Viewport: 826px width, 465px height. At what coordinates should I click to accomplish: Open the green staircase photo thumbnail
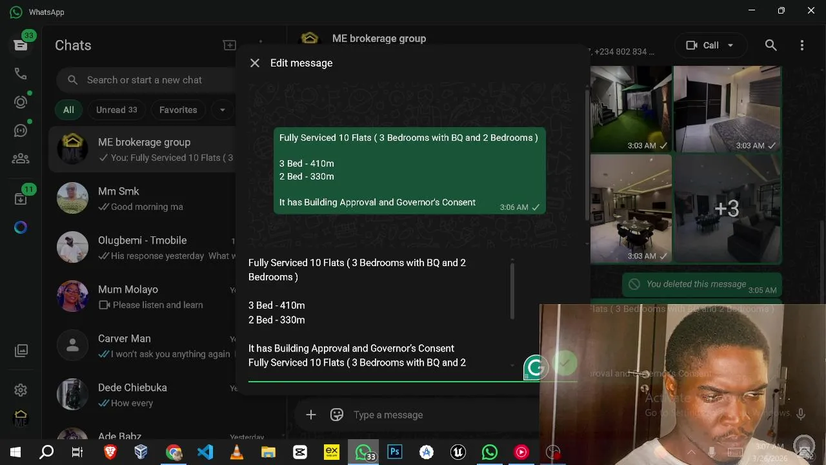click(631, 108)
